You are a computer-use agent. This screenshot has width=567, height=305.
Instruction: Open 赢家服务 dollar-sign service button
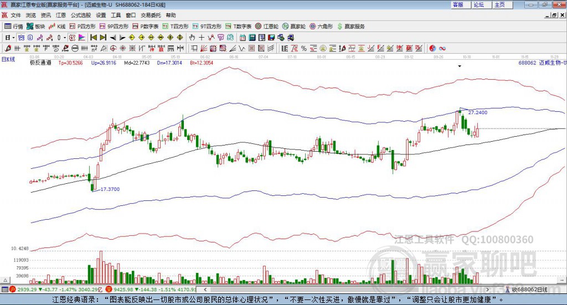click(350, 27)
